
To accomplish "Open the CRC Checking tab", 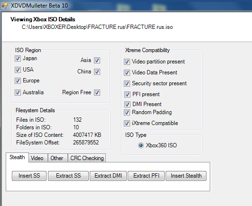I will [87, 158].
